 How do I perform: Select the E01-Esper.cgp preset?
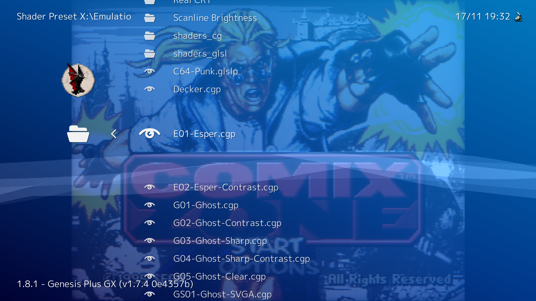(204, 134)
